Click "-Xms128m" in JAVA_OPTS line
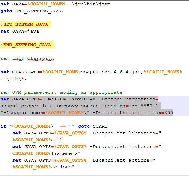Screen dimensions: 189x176 pyautogui.click(x=54, y=99)
